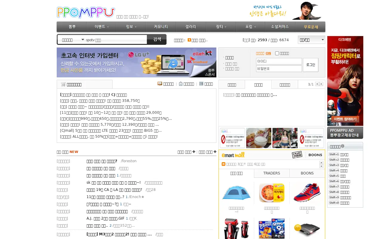This screenshot has width=382, height=239.
Task: Toggle the orange ON security link
Action: (x=268, y=53)
